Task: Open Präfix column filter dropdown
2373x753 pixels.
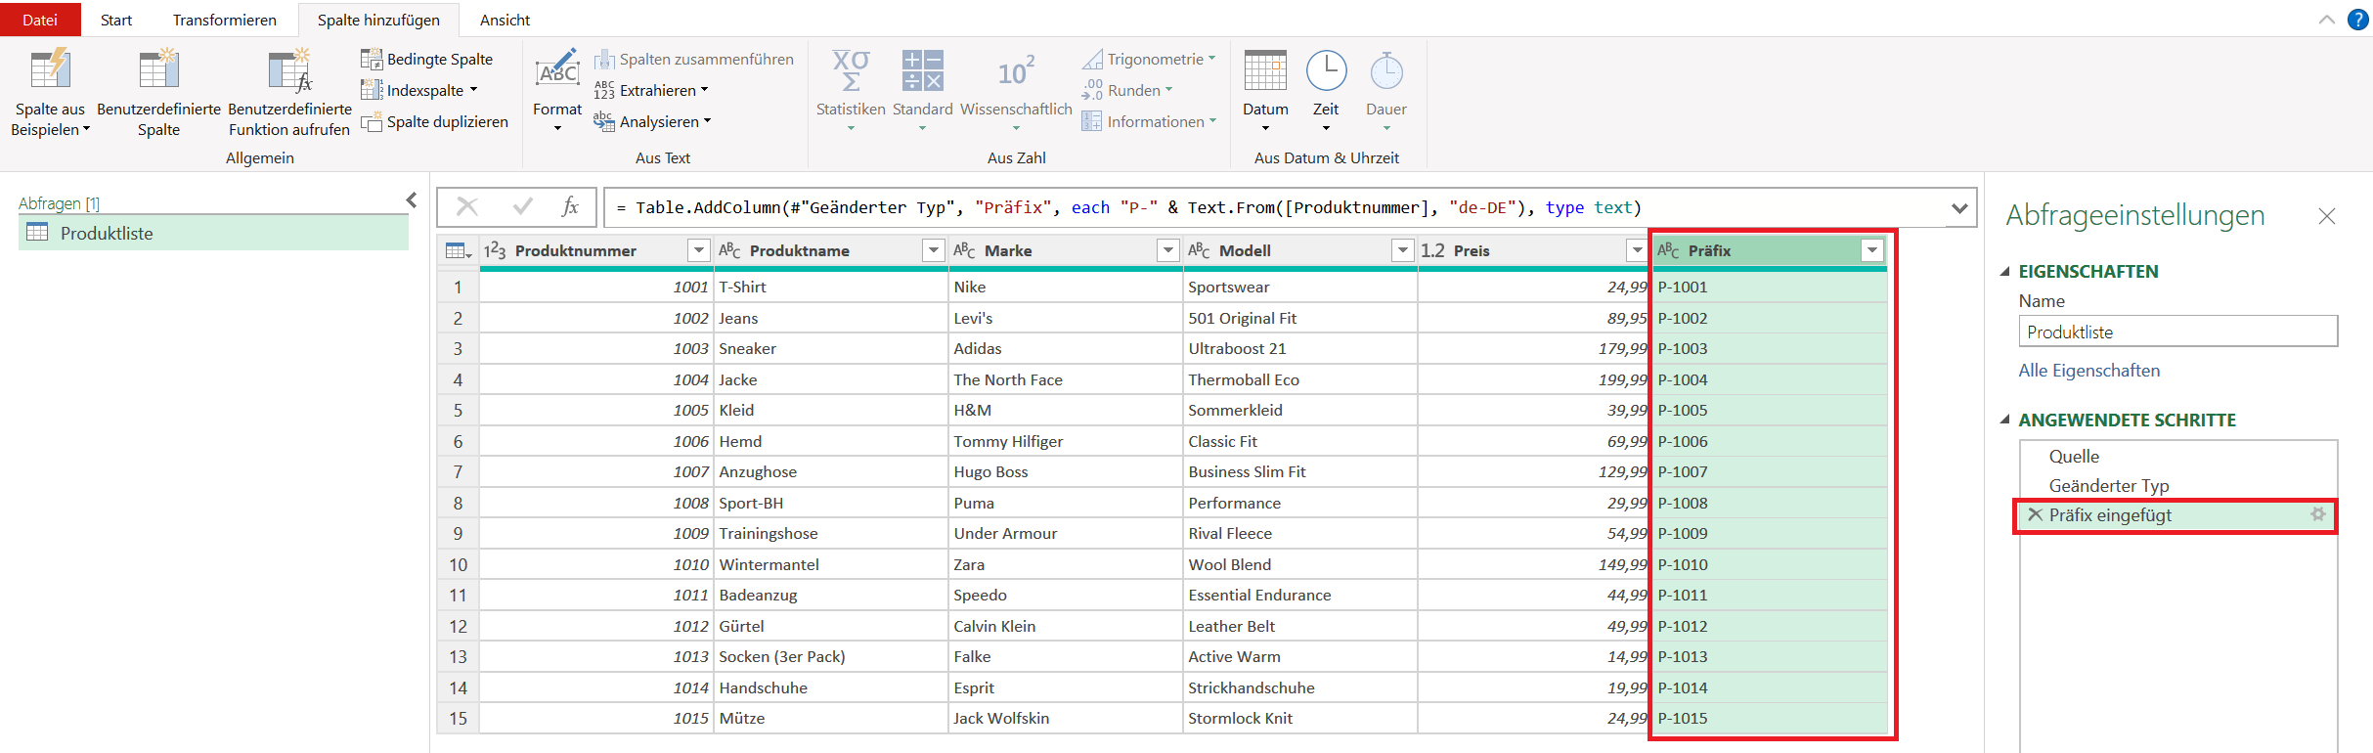Action: click(1872, 250)
